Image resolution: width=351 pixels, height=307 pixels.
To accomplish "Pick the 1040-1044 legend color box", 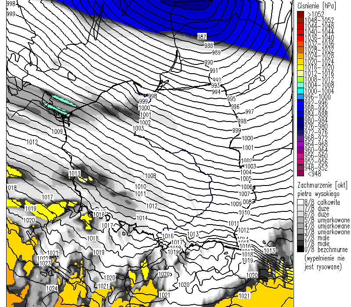I will (301, 32).
